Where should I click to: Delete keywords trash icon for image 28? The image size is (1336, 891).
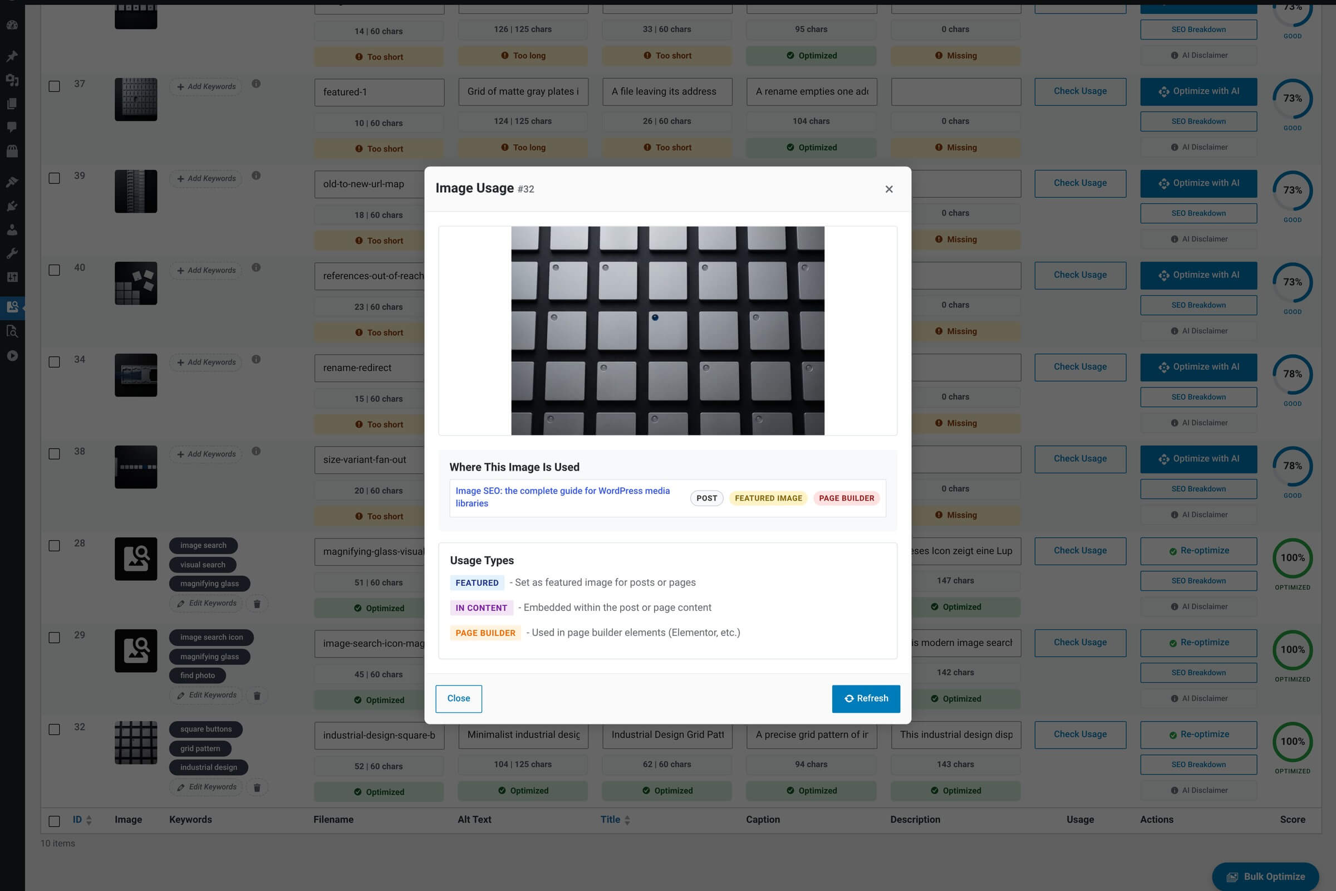point(257,604)
